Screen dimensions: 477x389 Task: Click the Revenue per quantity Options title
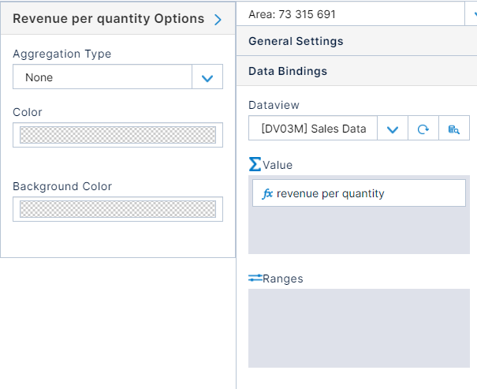coord(108,19)
